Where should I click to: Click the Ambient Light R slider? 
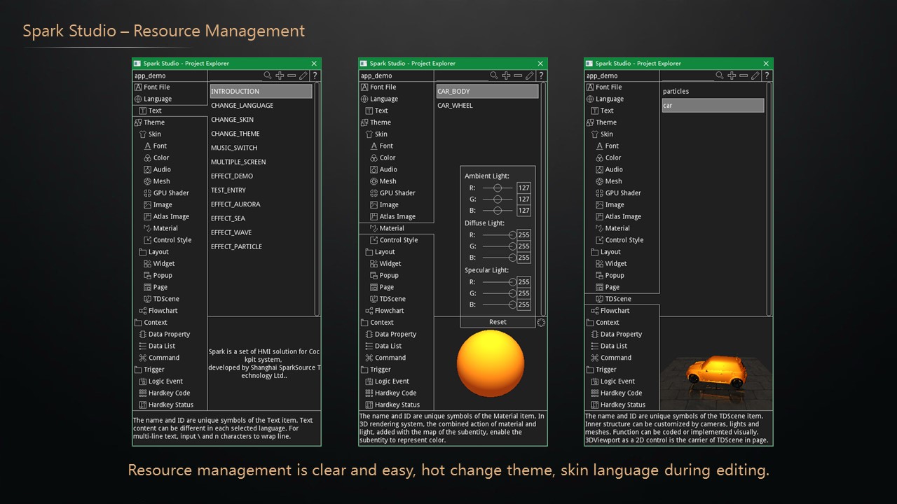tap(498, 188)
